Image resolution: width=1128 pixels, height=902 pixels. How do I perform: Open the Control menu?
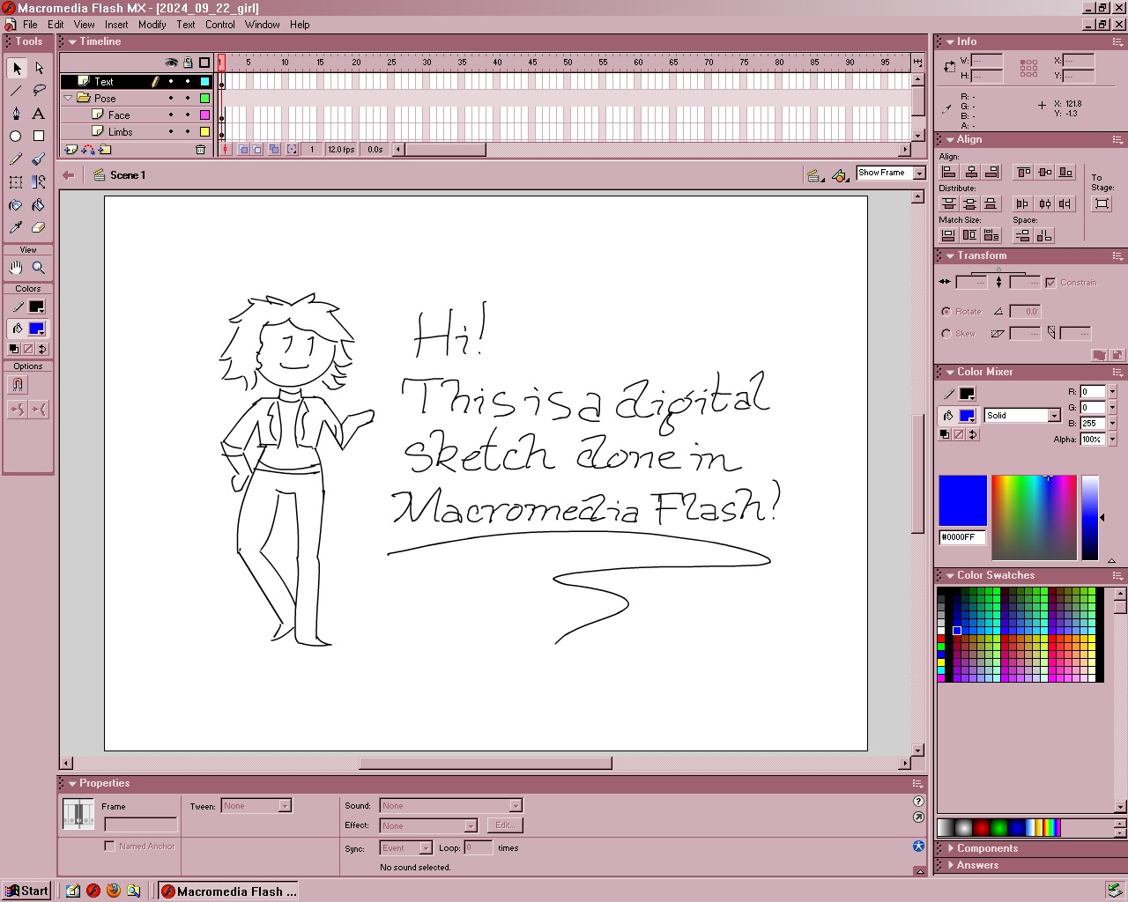pyautogui.click(x=220, y=25)
